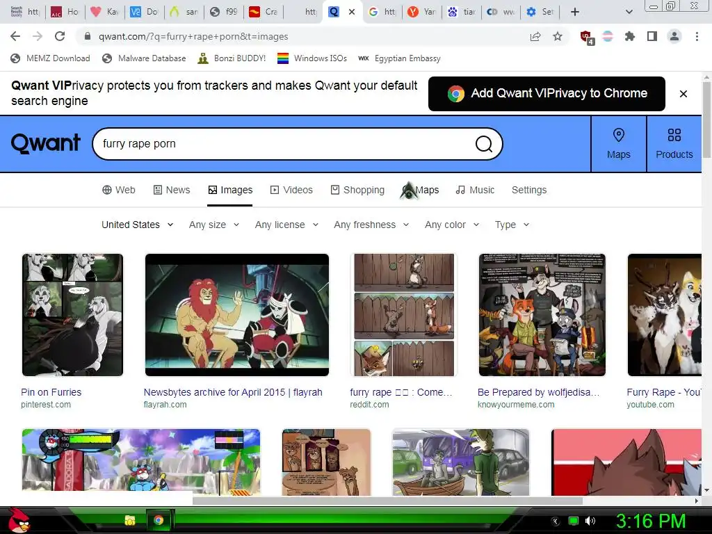This screenshot has height=534, width=712.
Task: Click the browser forward arrow
Action: point(38,36)
